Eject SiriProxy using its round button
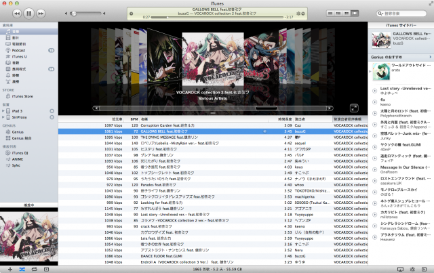The width and height of the screenshot is (434, 273). click(52, 117)
